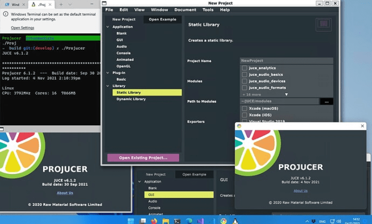Select the GUI application template
Viewport: 372px width, 224px height.
(120, 40)
